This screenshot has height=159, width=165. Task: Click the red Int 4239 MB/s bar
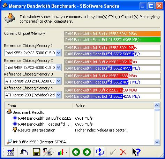coord(112,90)
